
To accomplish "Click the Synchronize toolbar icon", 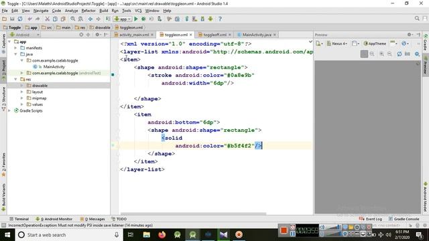I will pos(20,19).
